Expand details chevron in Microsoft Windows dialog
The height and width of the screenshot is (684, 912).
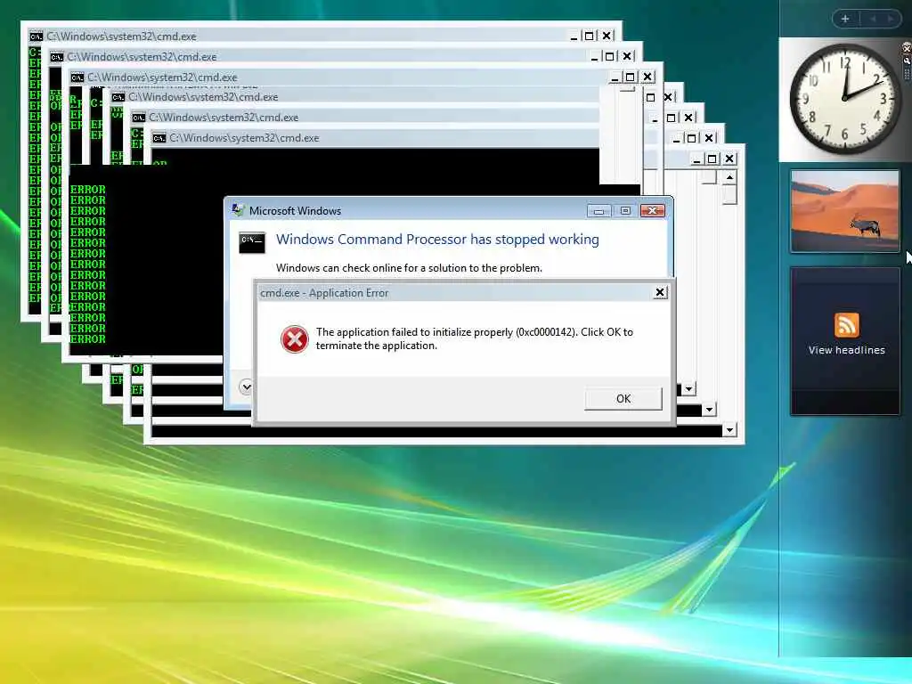tap(246, 387)
